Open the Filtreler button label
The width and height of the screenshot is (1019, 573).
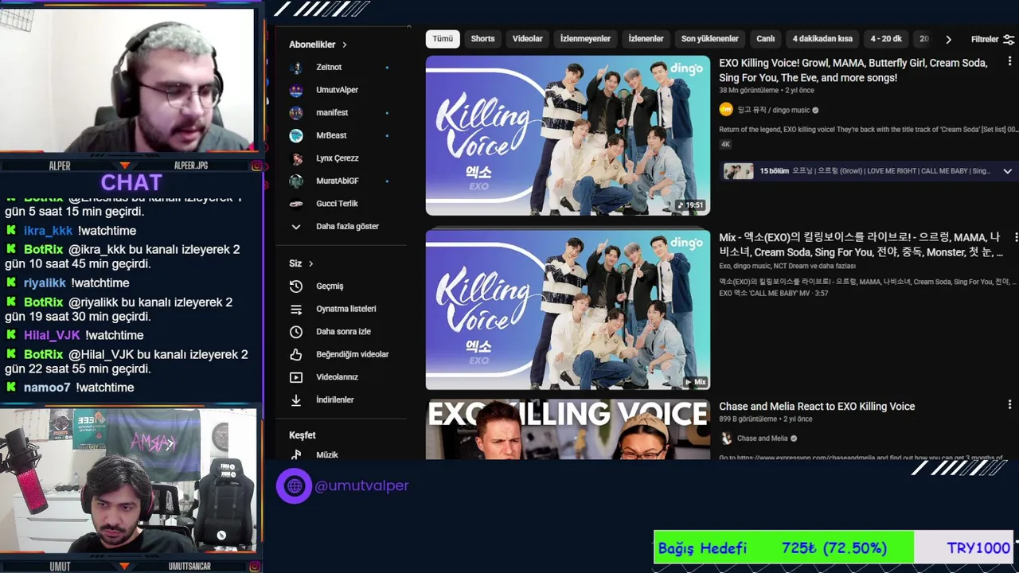coord(985,39)
